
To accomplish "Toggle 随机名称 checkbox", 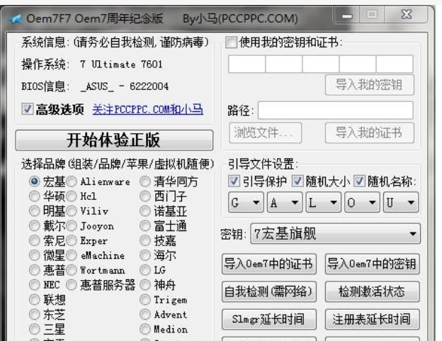I will point(359,181).
